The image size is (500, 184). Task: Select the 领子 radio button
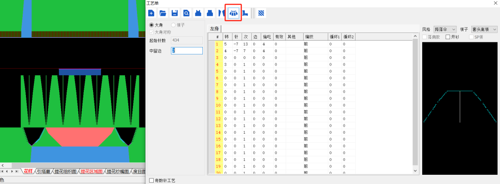pyautogui.click(x=173, y=25)
